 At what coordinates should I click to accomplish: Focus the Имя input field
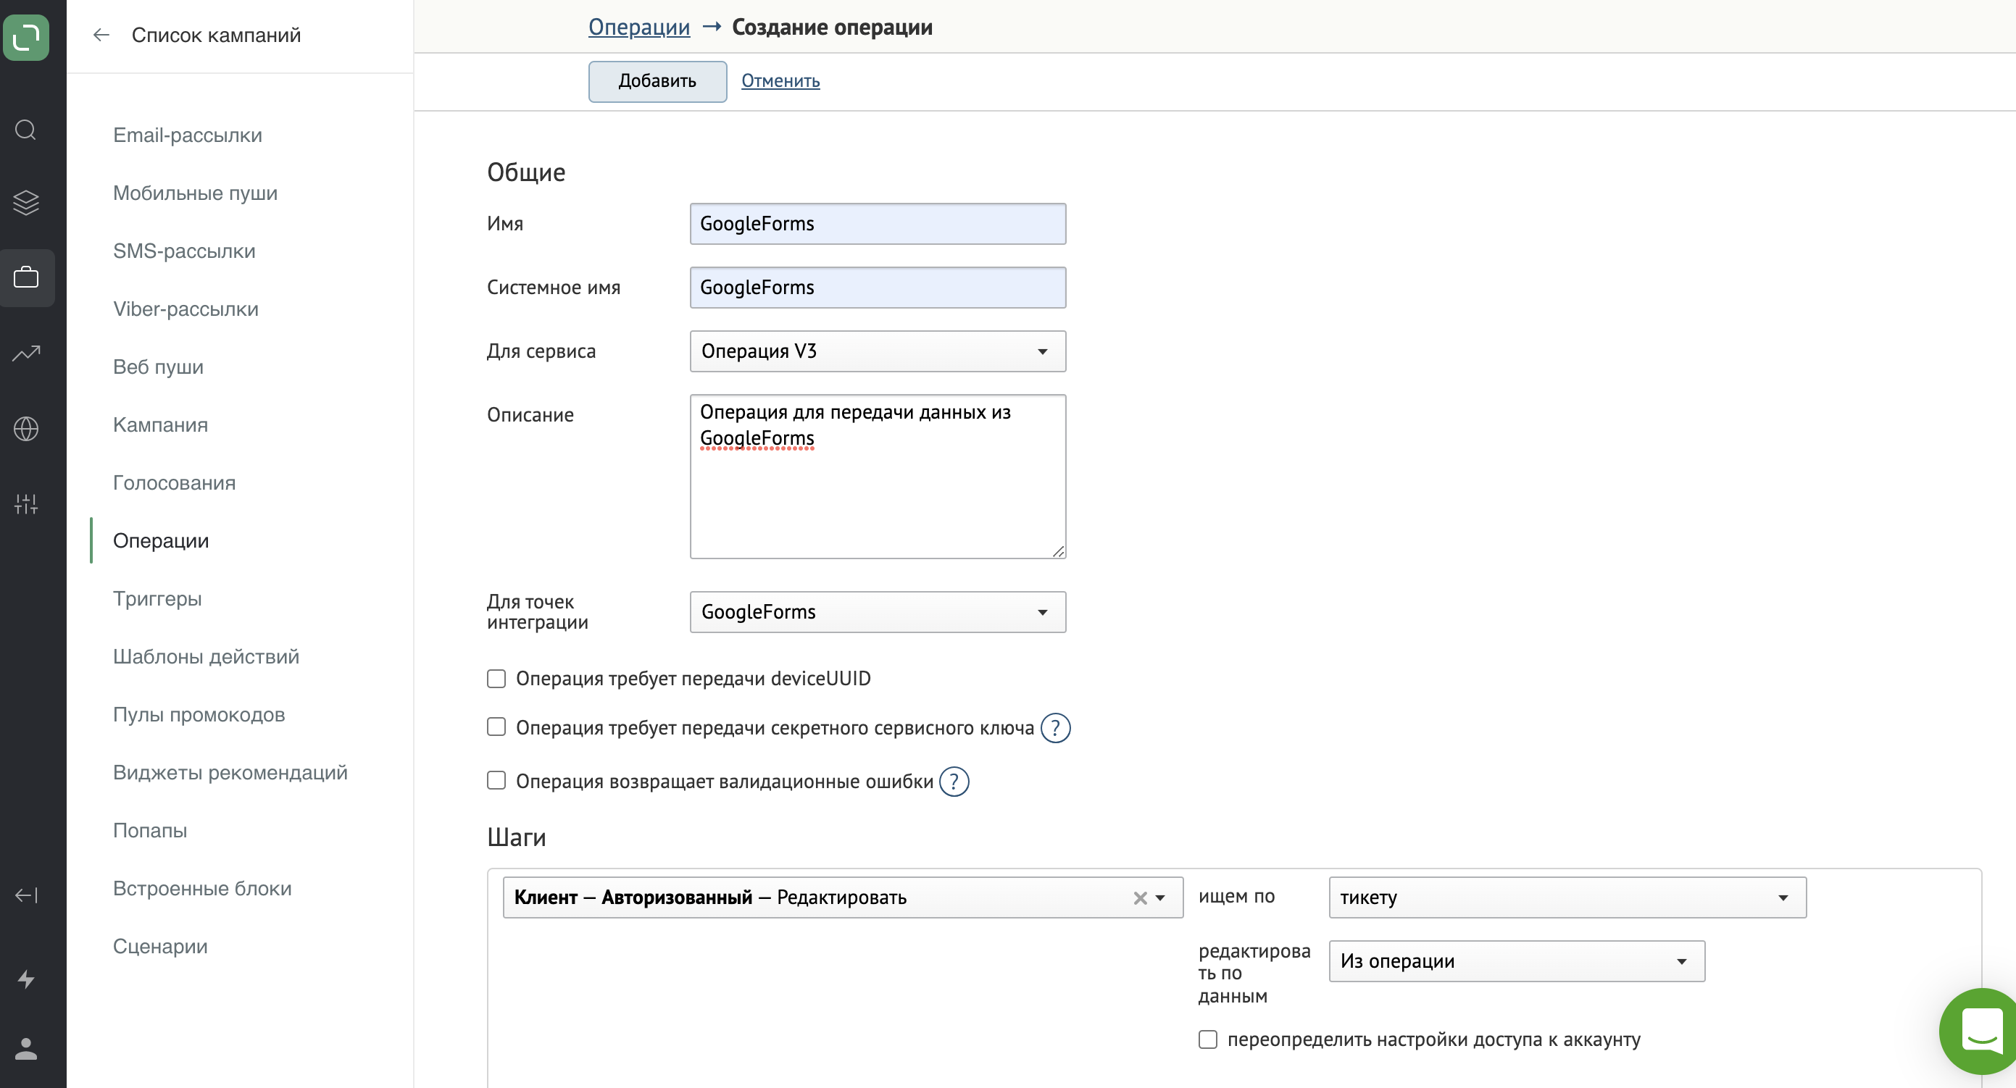[x=878, y=224]
